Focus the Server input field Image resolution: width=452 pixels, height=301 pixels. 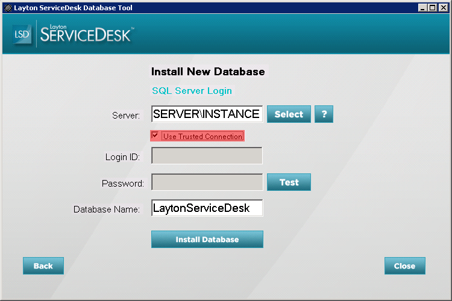pyautogui.click(x=207, y=114)
